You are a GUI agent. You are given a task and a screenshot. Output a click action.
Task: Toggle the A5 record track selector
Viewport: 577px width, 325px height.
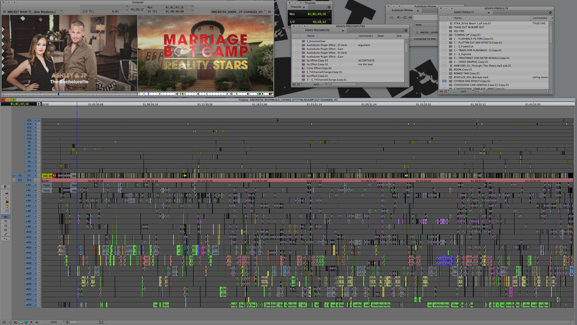pyautogui.click(x=29, y=206)
